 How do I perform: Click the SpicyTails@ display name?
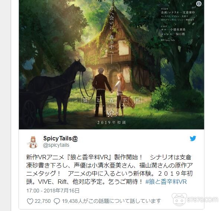(x=61, y=138)
